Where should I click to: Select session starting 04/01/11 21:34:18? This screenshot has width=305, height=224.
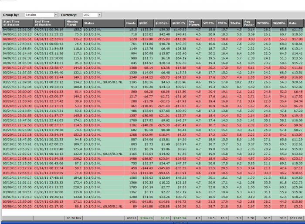point(152,68)
